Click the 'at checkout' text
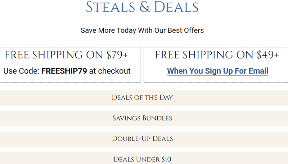This screenshot has width=288, height=164. point(110,71)
